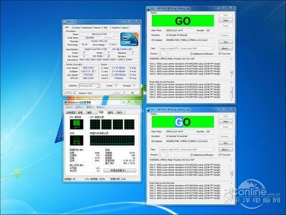
Task: Click the upper ORTHOS window's title icon
Action: click(x=149, y=9)
